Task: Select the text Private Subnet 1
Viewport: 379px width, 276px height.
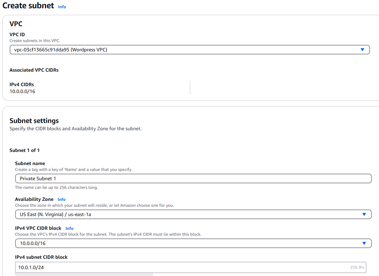Action: coord(38,178)
